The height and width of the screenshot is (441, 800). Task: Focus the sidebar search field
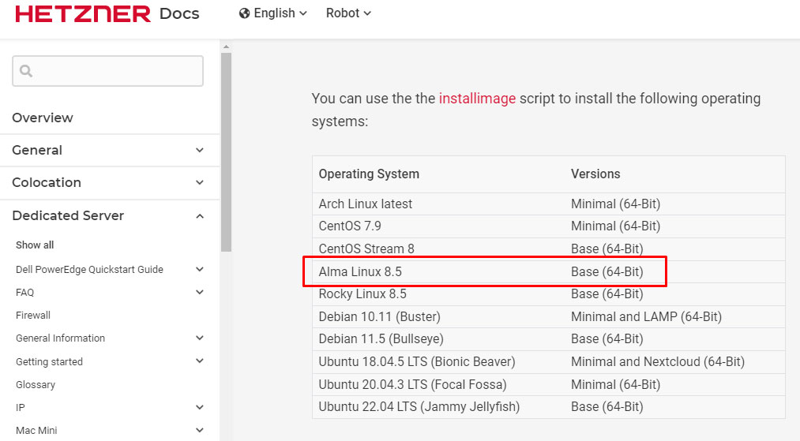(107, 71)
